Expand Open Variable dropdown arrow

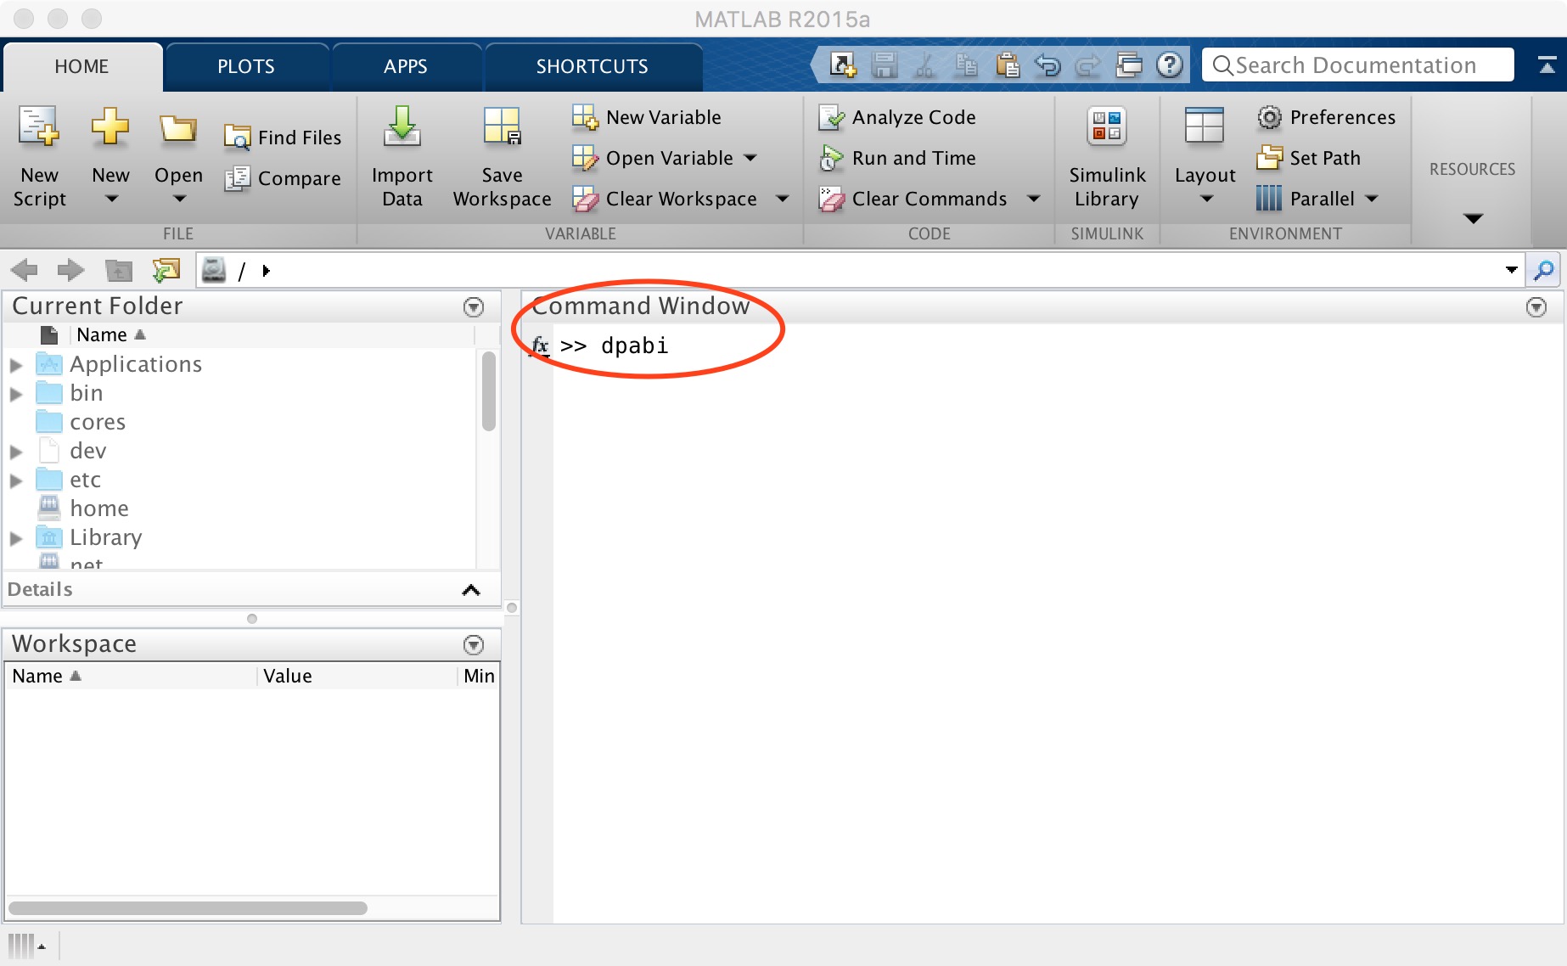(750, 158)
